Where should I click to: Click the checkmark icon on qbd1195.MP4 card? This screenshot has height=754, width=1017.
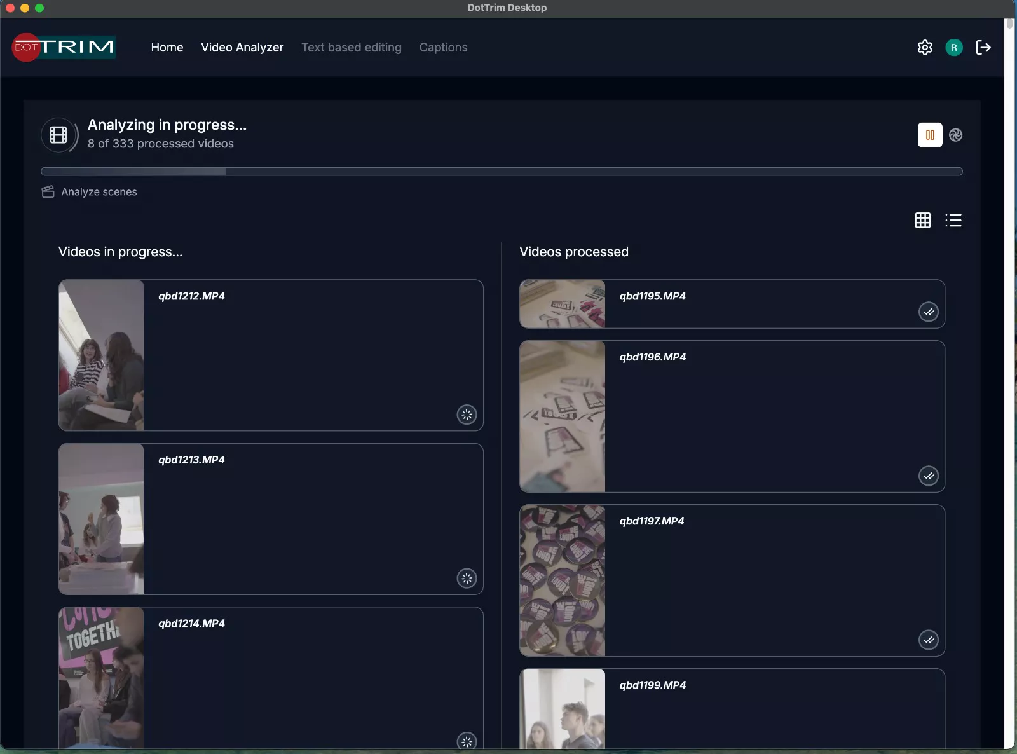point(929,312)
